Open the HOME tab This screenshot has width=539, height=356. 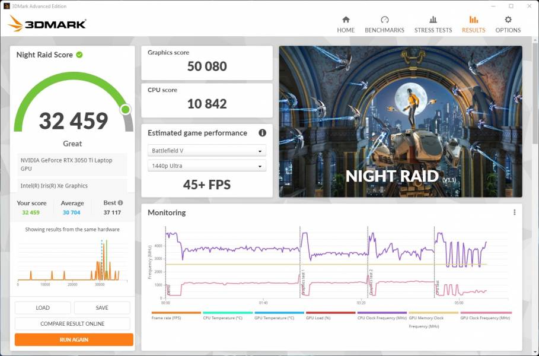tap(346, 24)
